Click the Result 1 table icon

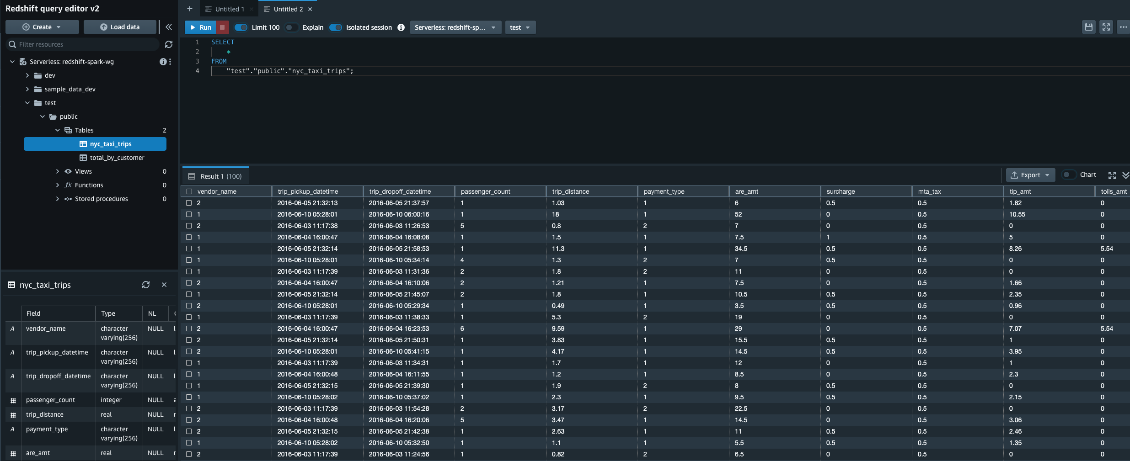192,176
